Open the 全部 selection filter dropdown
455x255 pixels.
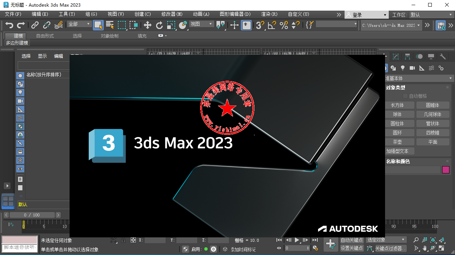(x=79, y=24)
